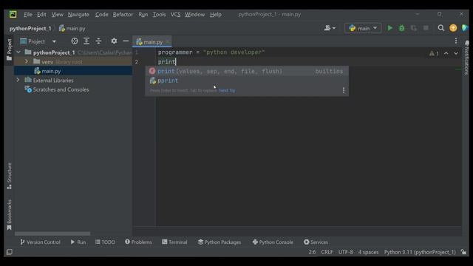Go to next highlighted error arrow

pyautogui.click(x=456, y=53)
